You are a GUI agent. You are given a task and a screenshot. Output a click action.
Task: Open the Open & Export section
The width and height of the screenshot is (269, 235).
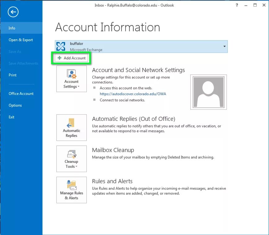coord(21,40)
